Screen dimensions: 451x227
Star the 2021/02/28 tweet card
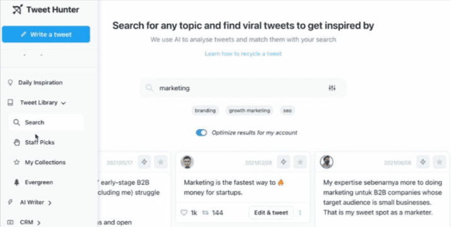(300, 162)
